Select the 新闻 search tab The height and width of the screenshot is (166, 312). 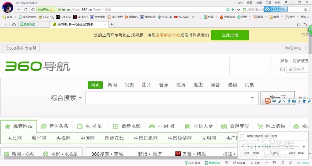tap(112, 85)
